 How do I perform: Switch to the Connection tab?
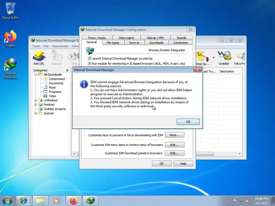(180, 43)
